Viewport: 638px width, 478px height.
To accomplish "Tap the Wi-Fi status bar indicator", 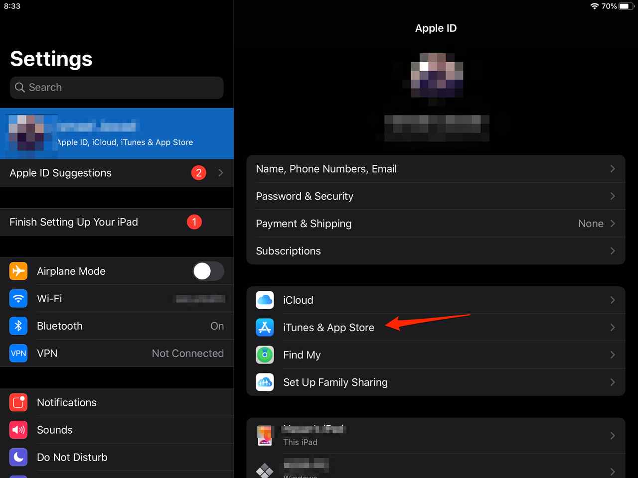I will point(594,6).
